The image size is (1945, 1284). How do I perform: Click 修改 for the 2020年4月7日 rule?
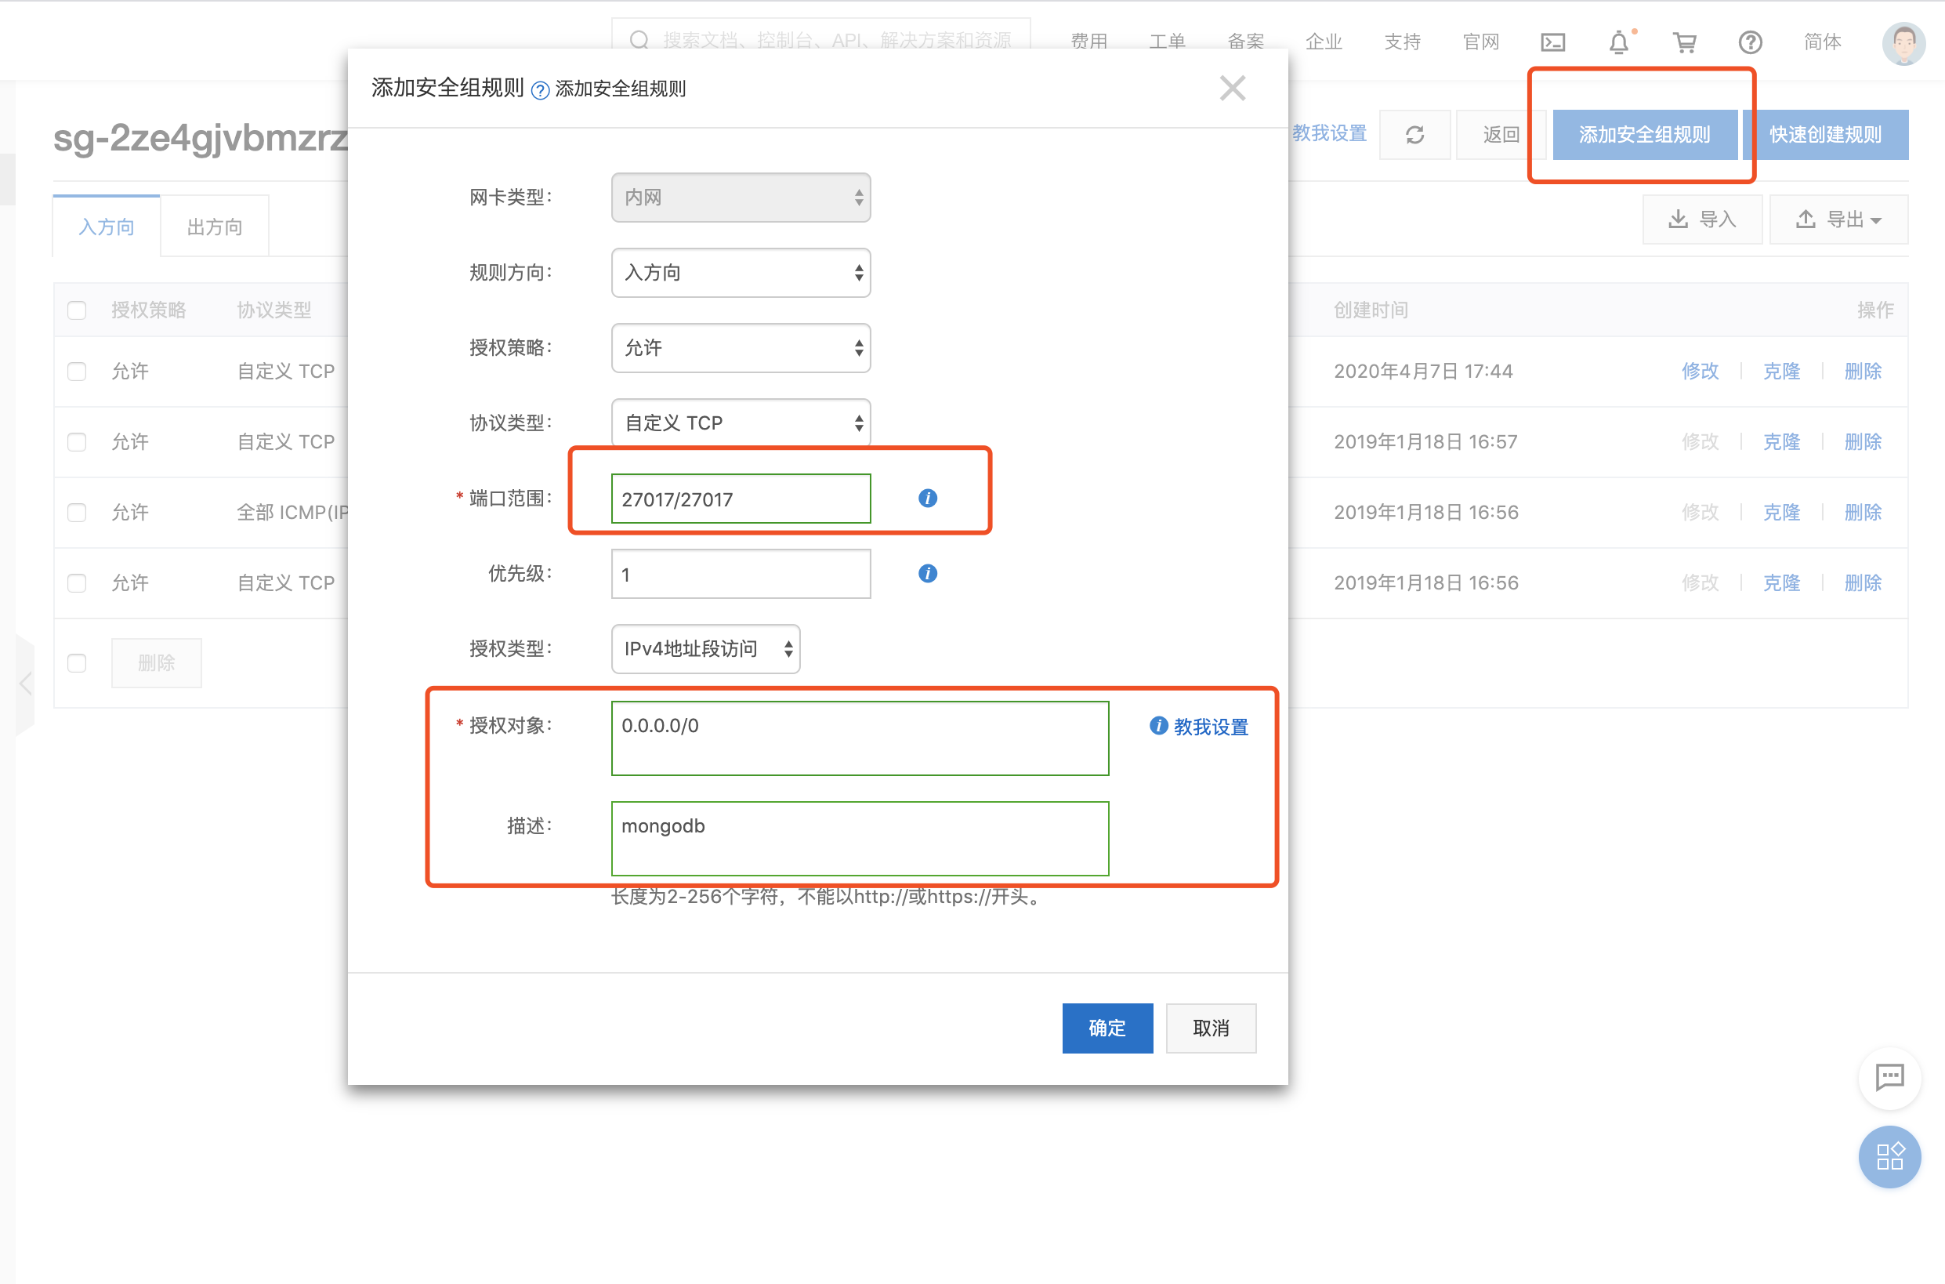pos(1700,372)
